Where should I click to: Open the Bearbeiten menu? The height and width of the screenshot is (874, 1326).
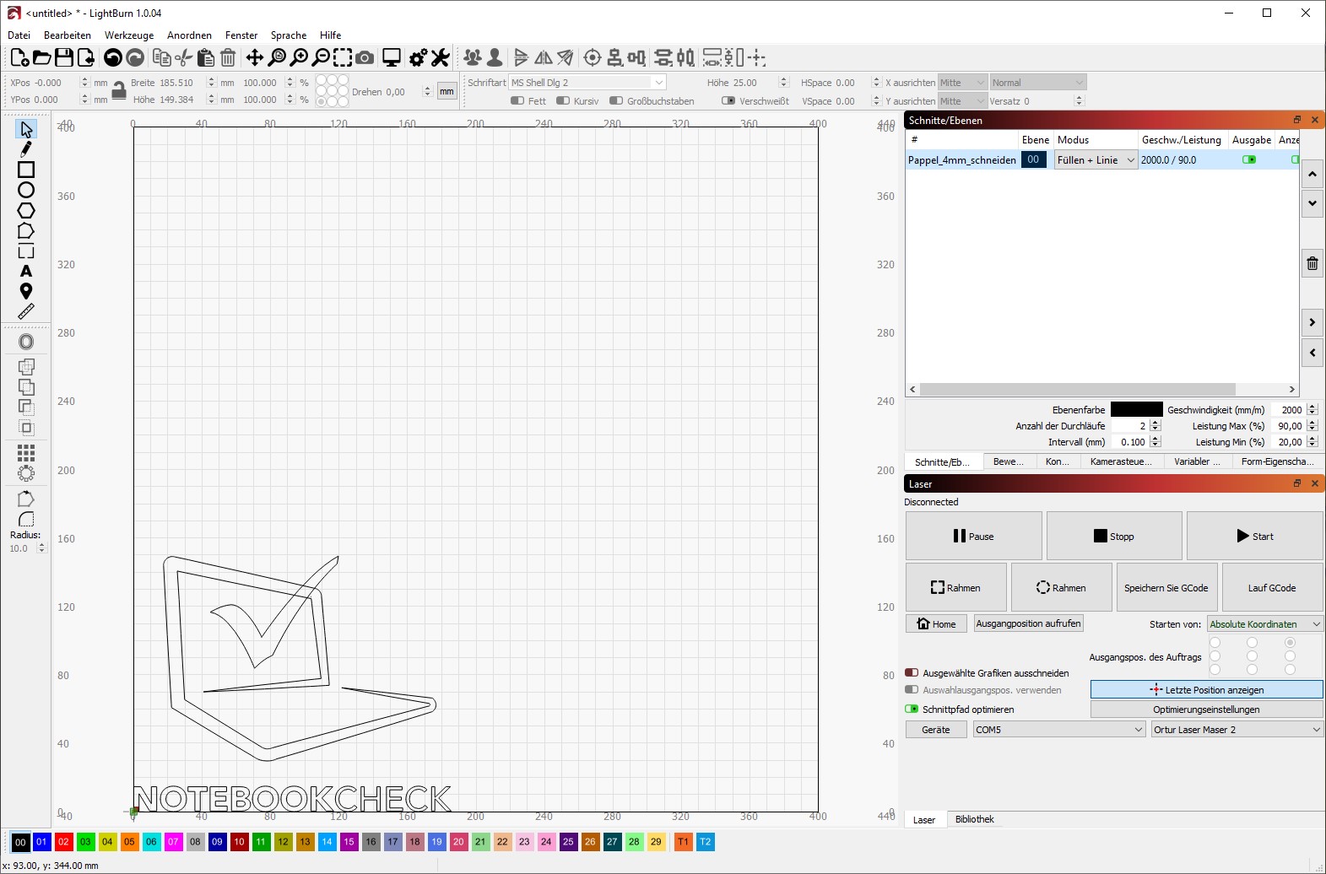click(68, 35)
